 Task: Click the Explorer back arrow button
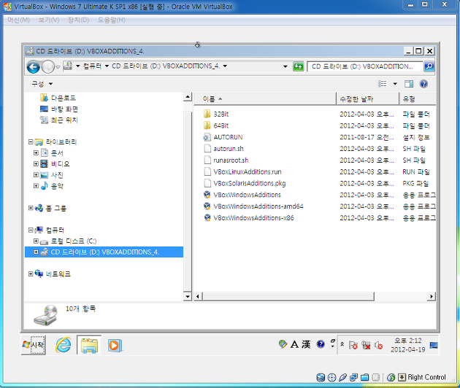point(33,67)
